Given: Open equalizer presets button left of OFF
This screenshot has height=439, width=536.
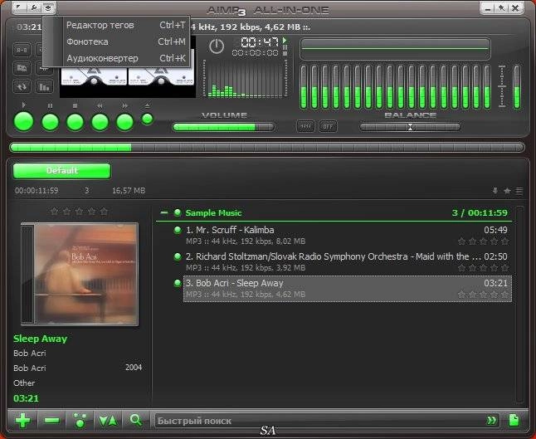Looking at the screenshot, I should pyautogui.click(x=305, y=126).
